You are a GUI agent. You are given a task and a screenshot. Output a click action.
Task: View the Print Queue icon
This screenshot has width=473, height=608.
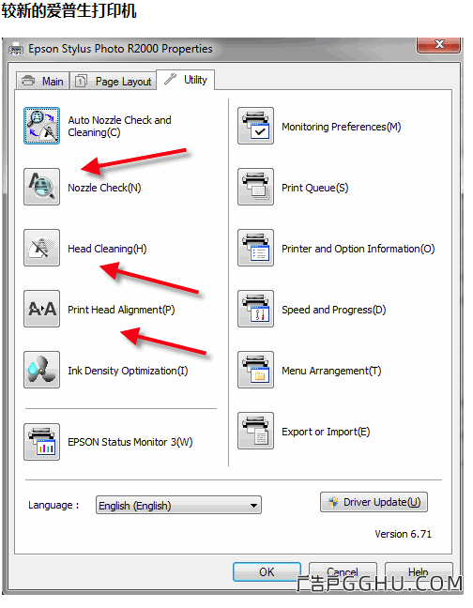tap(255, 187)
